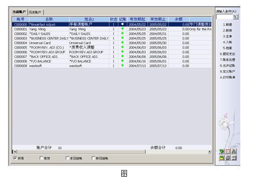The image size is (253, 179).
Task: Open the 历史账户 tab
Action: (35, 12)
